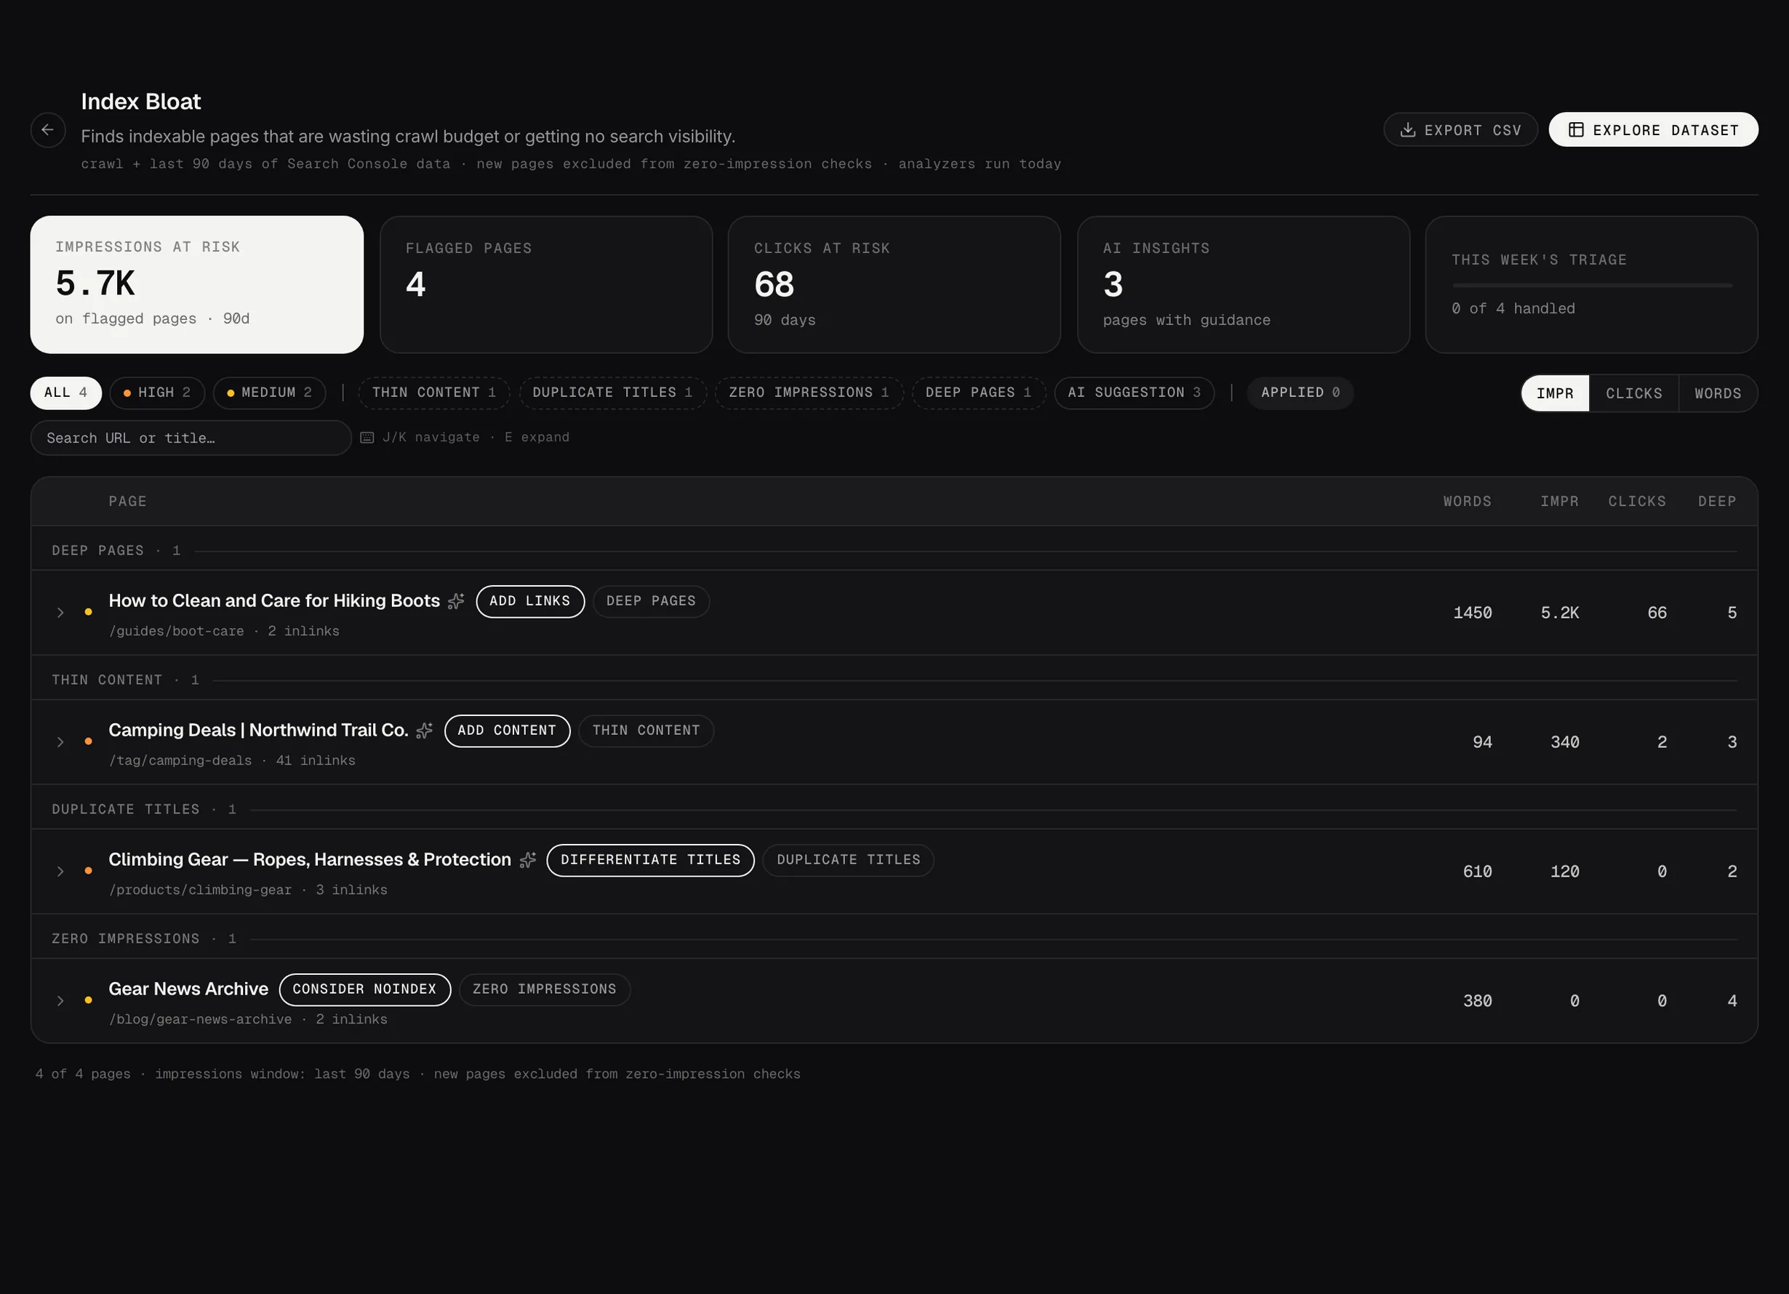Filter by HIGH severity
This screenshot has width=1789, height=1294.
coord(157,393)
